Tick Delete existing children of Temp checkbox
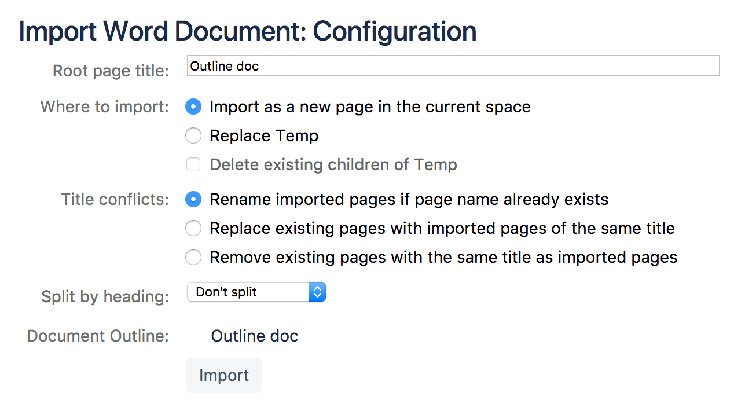This screenshot has width=734, height=418. pos(193,164)
